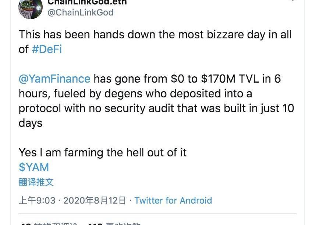Click the word "days" ending the paragraph

[31, 123]
